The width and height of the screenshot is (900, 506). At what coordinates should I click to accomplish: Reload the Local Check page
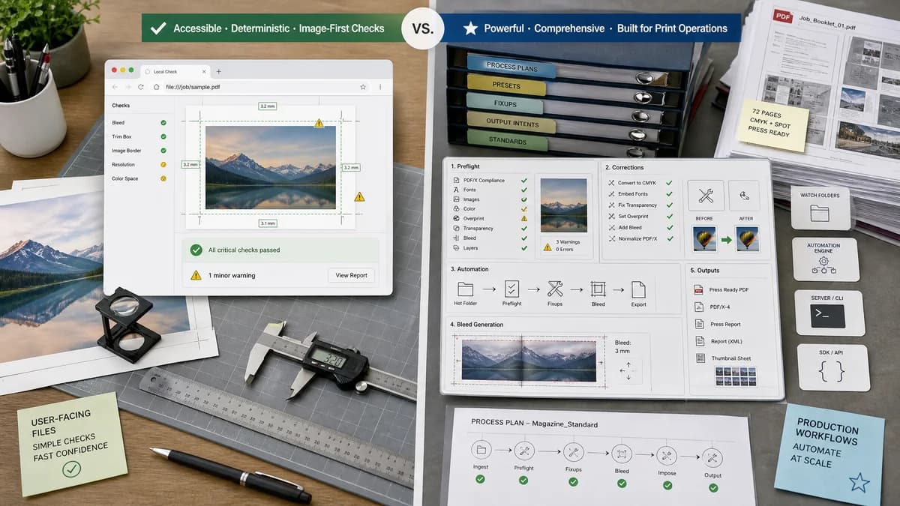click(x=140, y=87)
